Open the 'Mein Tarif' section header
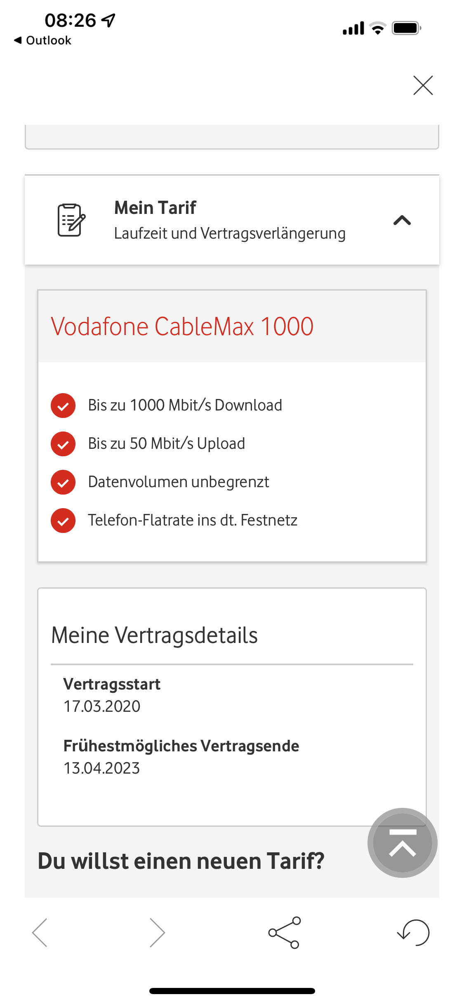Viewport: 464px width, 1004px height. (155, 207)
